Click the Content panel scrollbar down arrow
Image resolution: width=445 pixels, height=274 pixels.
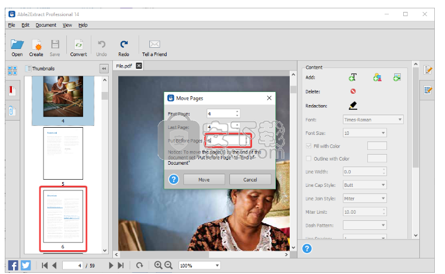[x=416, y=235]
